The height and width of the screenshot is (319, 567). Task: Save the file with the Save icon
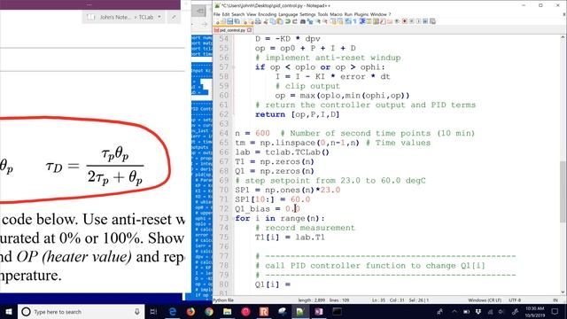point(229,21)
